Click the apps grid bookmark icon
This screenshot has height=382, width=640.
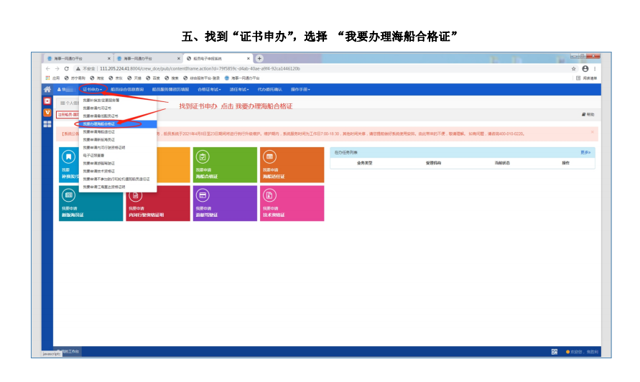pyautogui.click(x=47, y=78)
